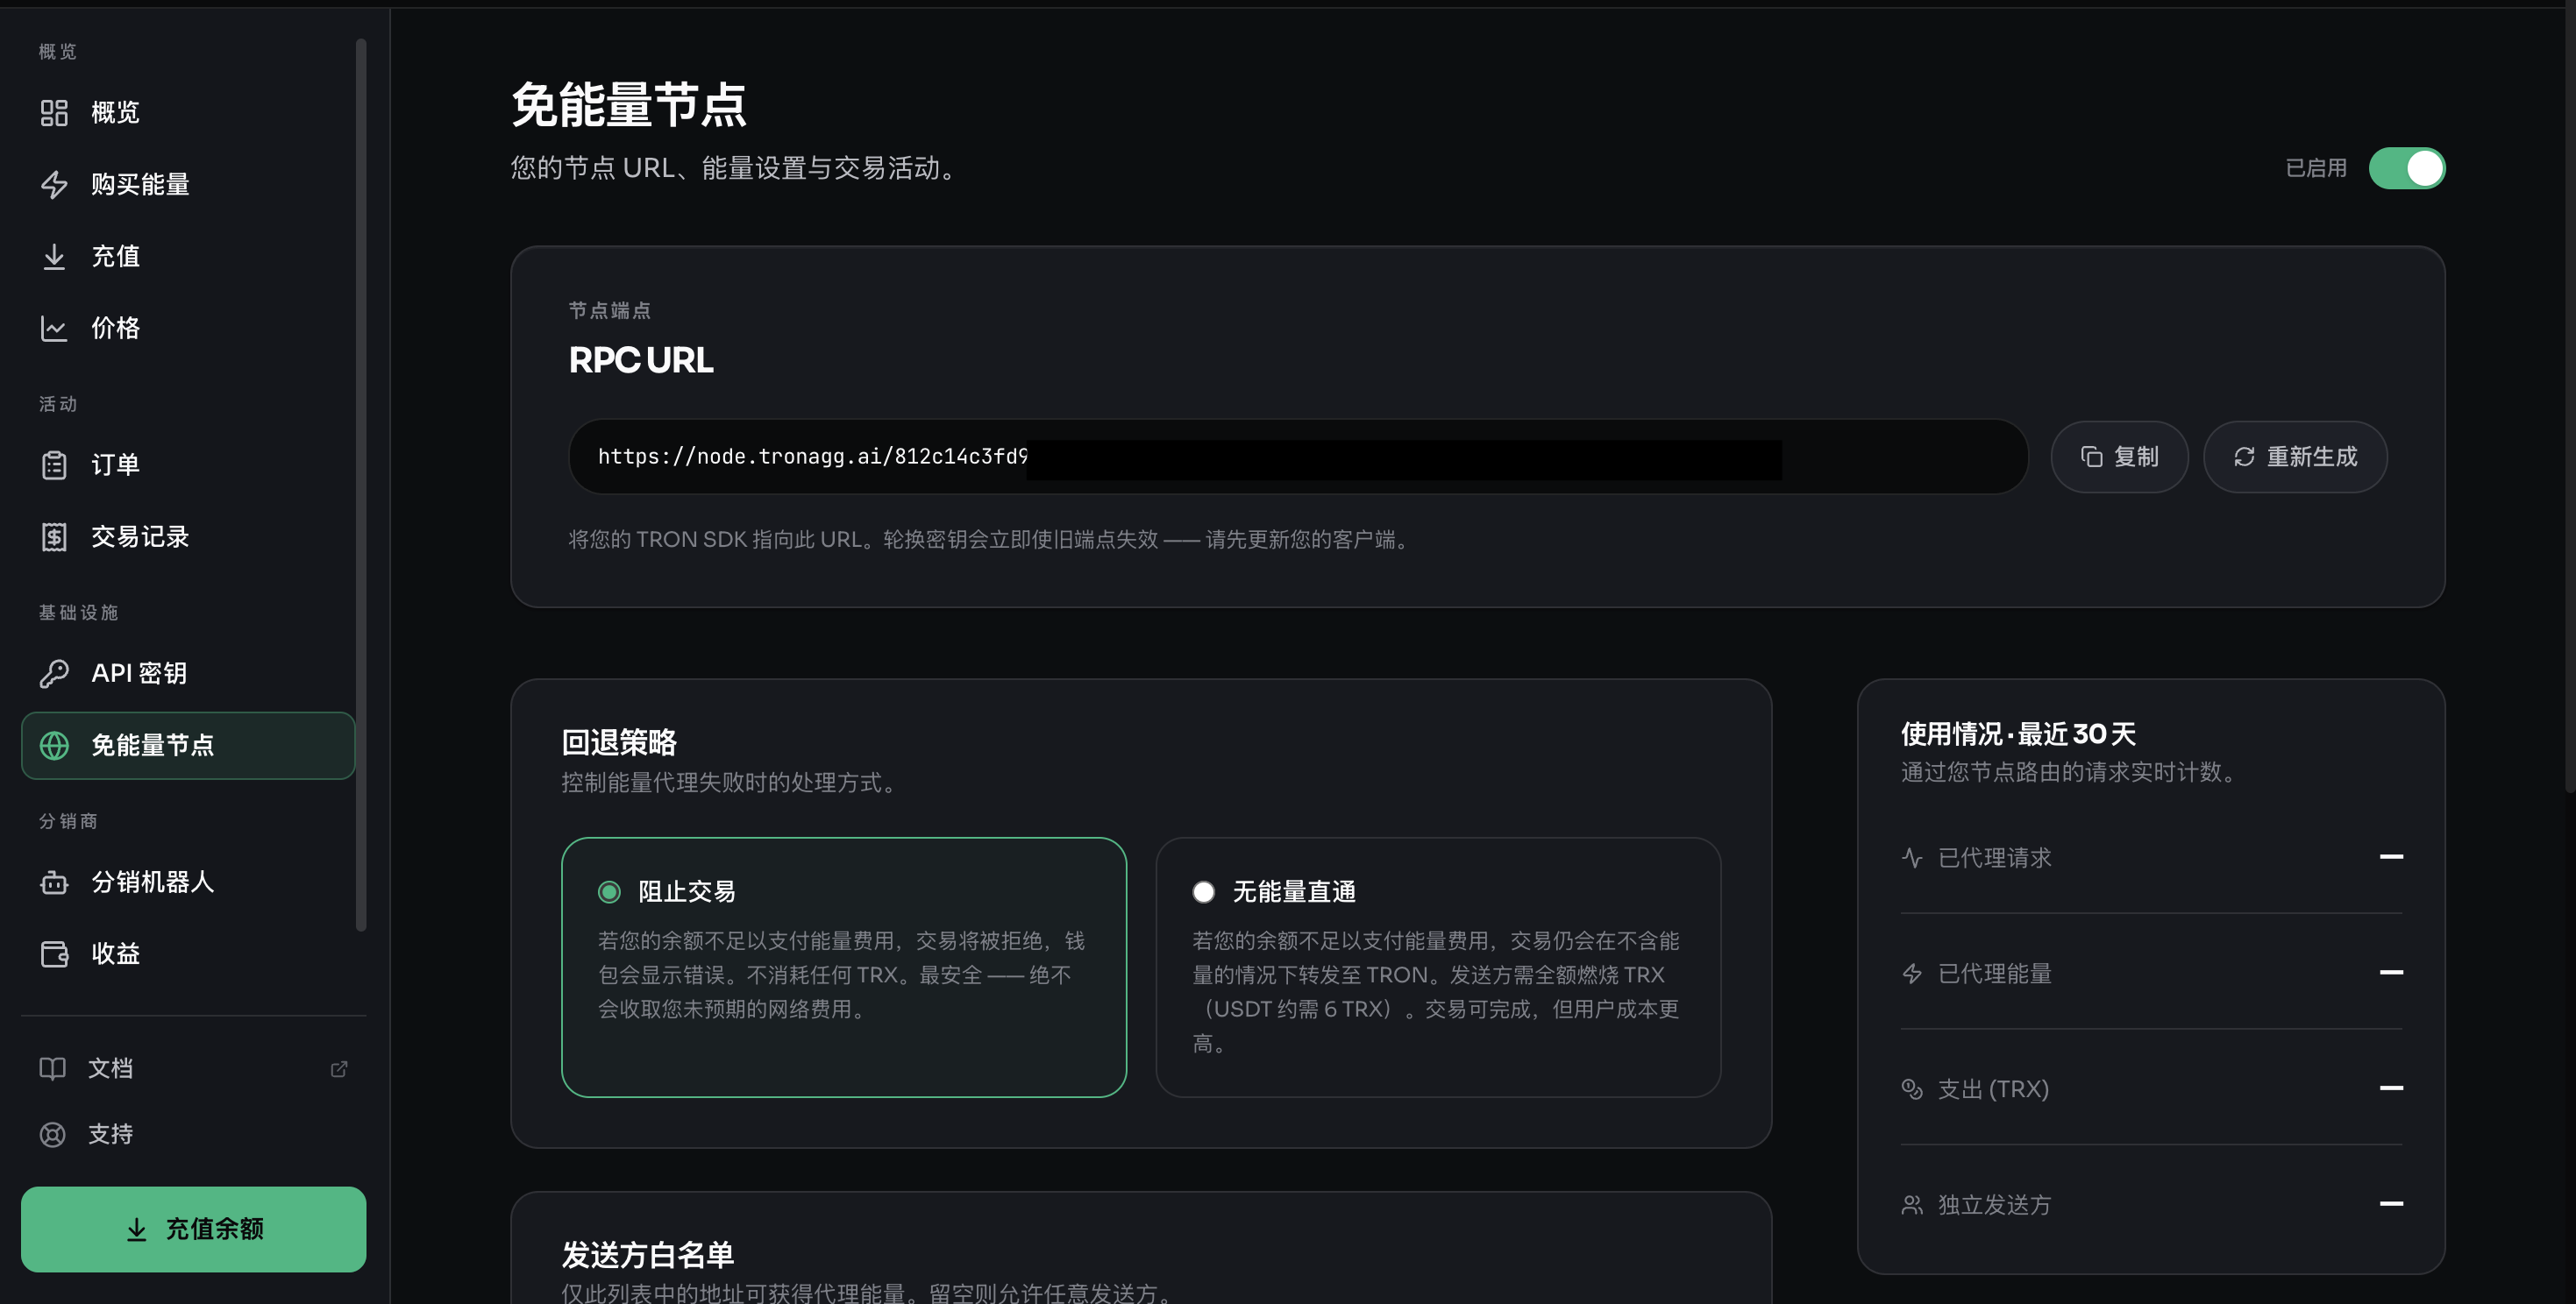This screenshot has height=1304, width=2576.
Task: Open the 支持 link
Action: pos(193,1135)
